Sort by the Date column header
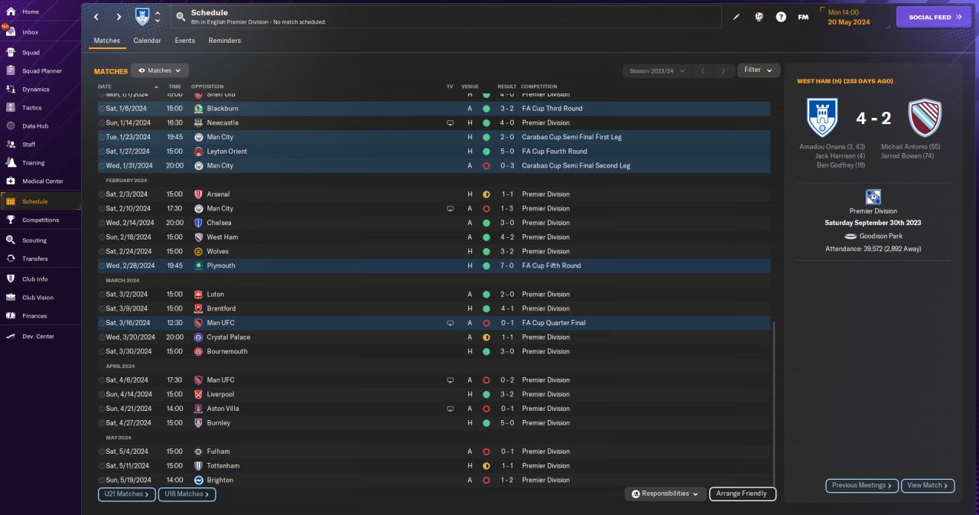The image size is (979, 515). (105, 86)
